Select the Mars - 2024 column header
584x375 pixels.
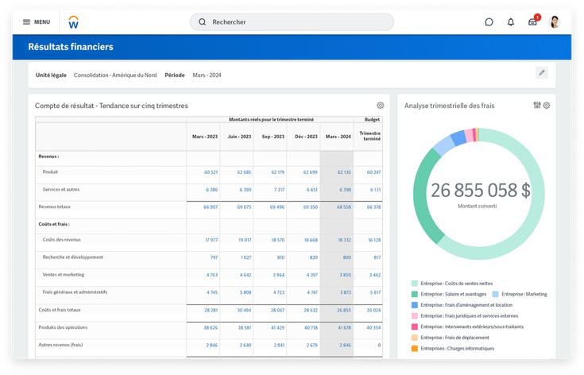337,137
